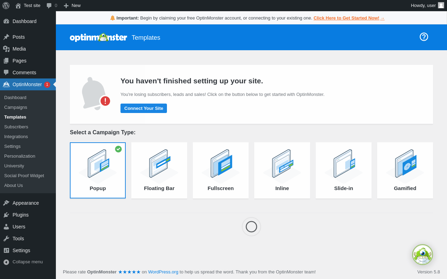
Task: Open the floating monster chat mascot
Action: point(423,255)
